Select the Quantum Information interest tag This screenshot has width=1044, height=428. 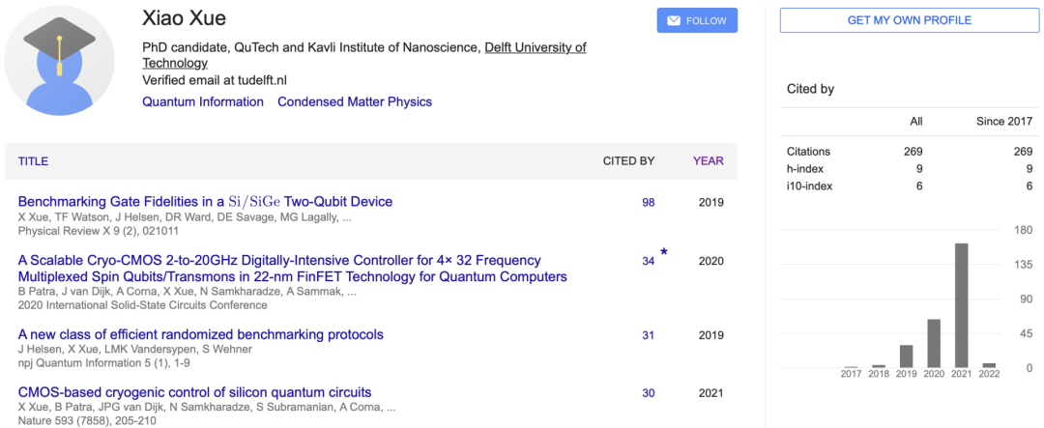pyautogui.click(x=203, y=101)
